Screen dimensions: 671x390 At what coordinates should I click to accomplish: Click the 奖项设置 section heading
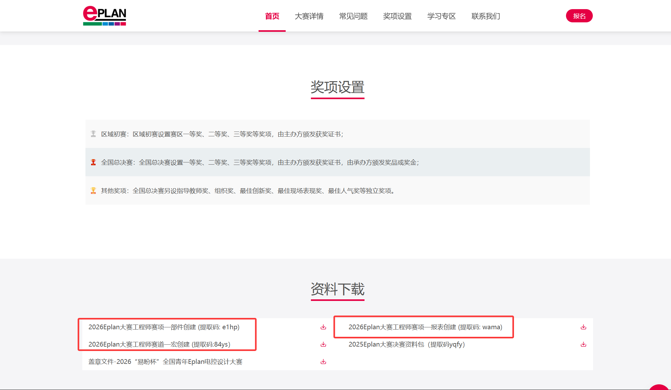click(x=338, y=87)
